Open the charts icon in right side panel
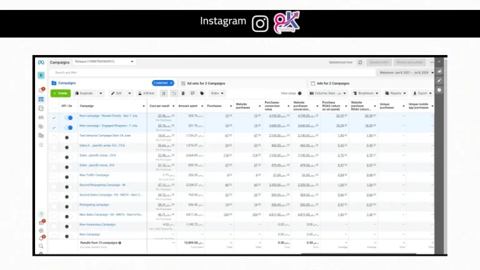 point(439,71)
